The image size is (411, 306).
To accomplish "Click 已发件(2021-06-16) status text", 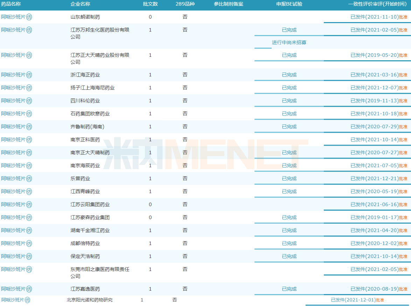I will [375, 204].
